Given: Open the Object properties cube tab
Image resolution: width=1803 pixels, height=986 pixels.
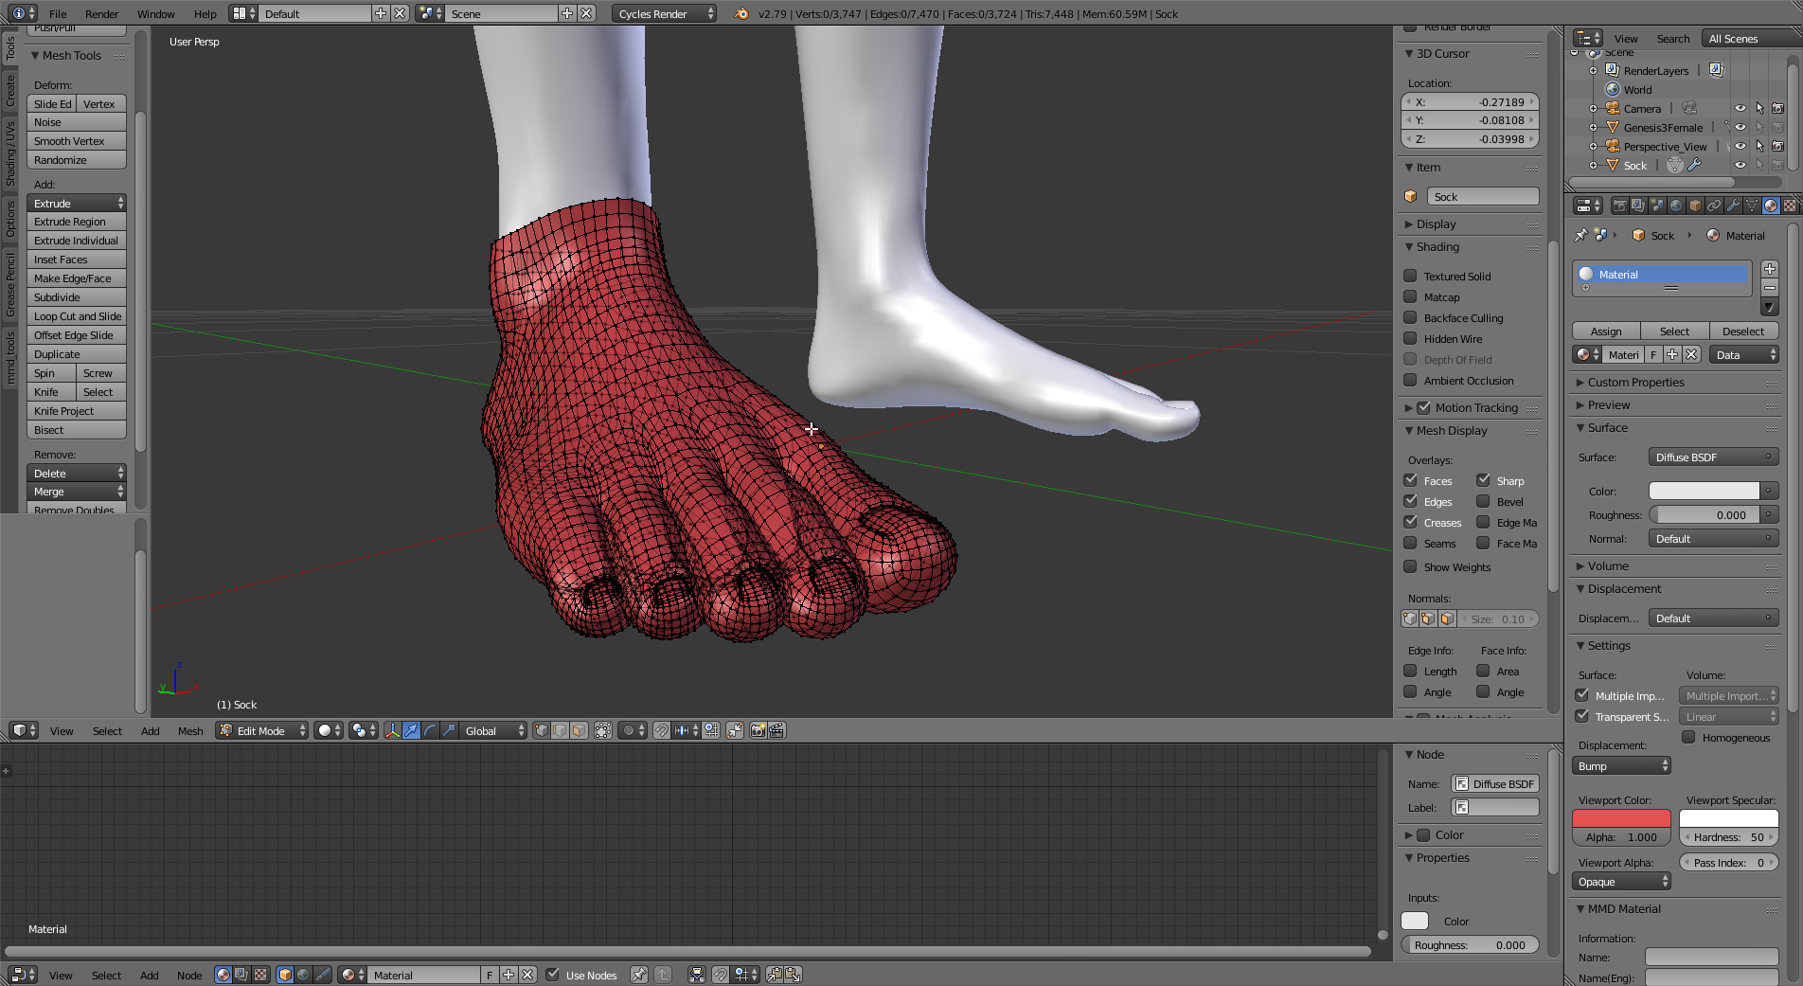Looking at the screenshot, I should 1695,206.
